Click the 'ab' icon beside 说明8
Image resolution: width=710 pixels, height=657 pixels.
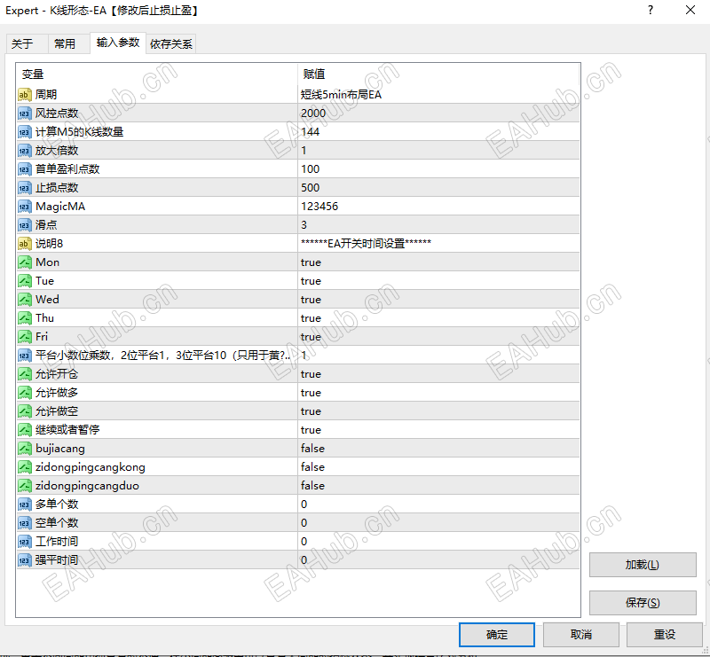(x=24, y=243)
